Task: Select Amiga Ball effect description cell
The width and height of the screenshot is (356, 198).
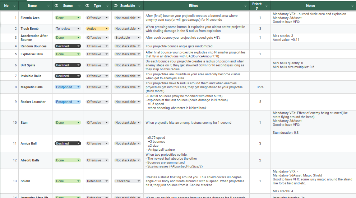Action: (x=197, y=143)
